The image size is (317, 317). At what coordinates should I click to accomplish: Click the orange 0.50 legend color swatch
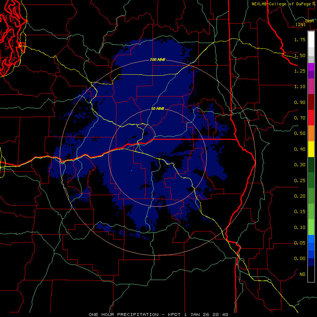tap(311, 133)
